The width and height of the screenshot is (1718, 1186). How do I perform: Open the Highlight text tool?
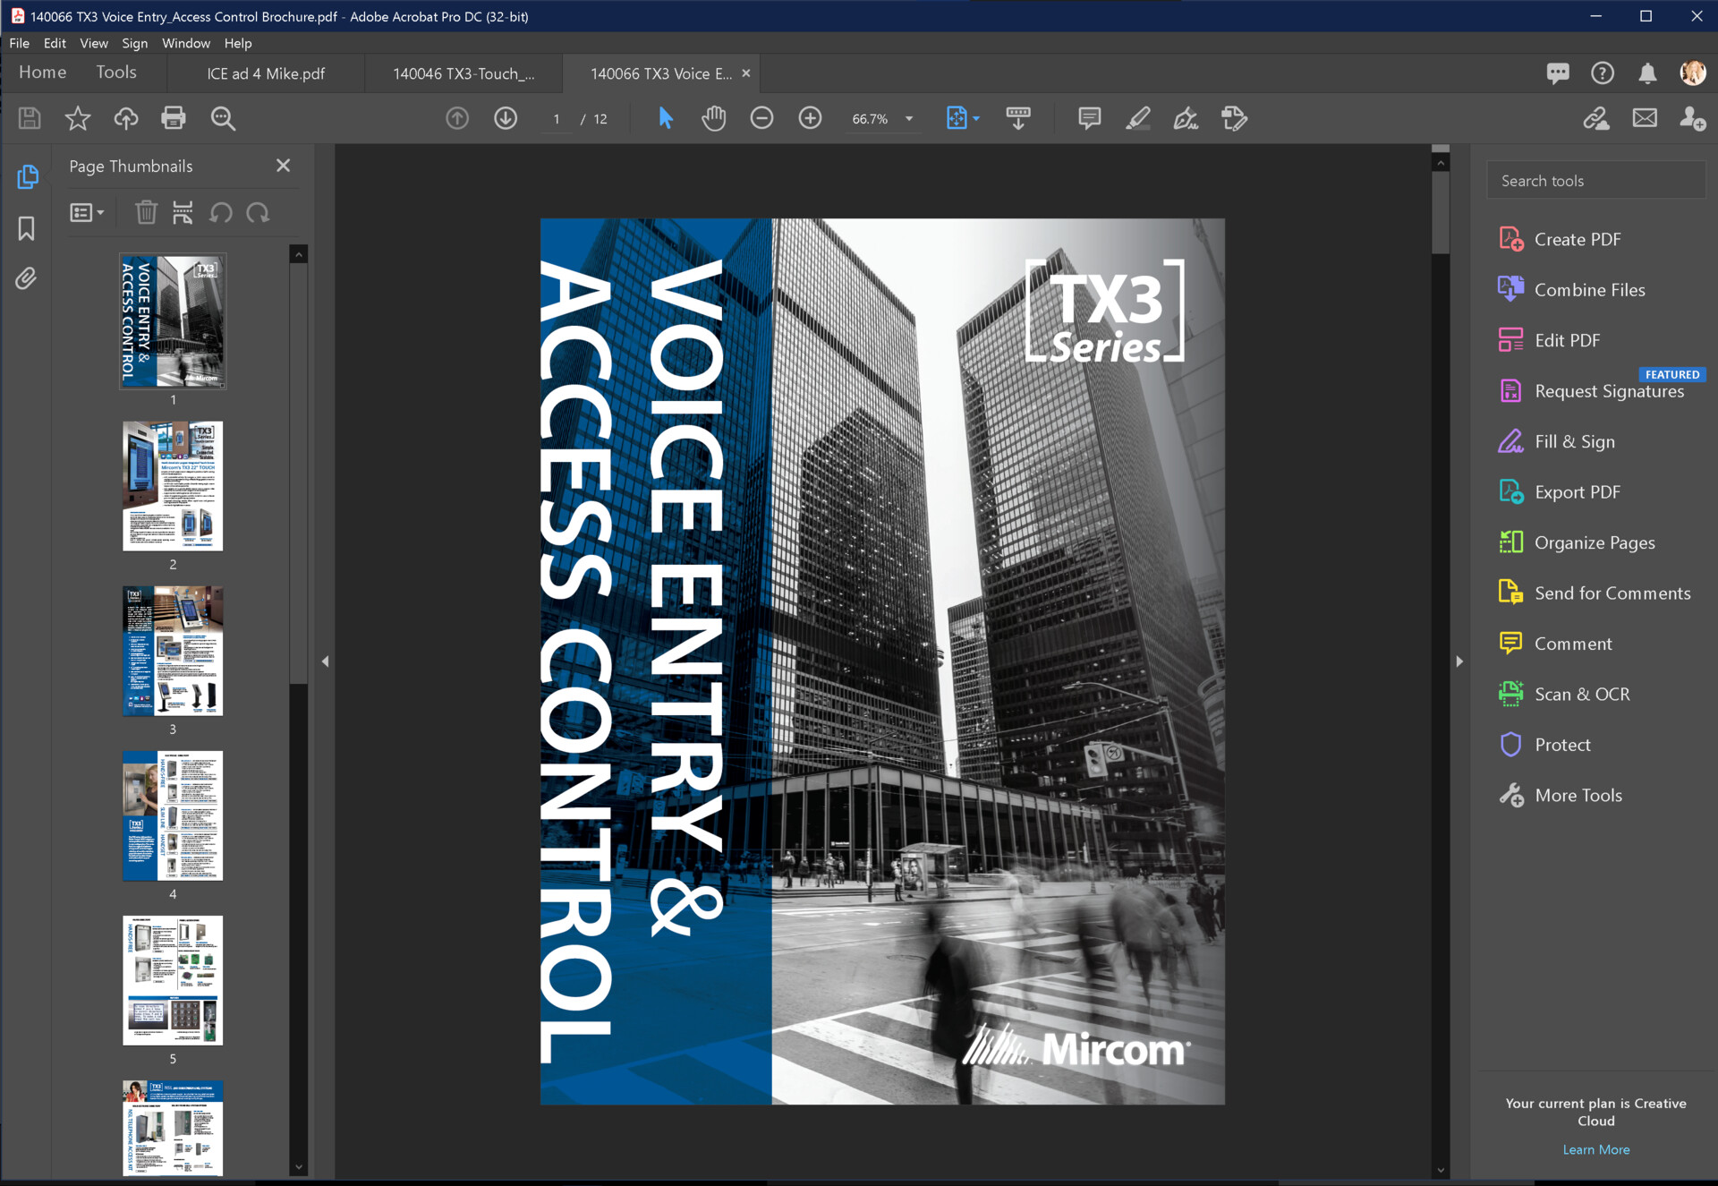(1137, 117)
